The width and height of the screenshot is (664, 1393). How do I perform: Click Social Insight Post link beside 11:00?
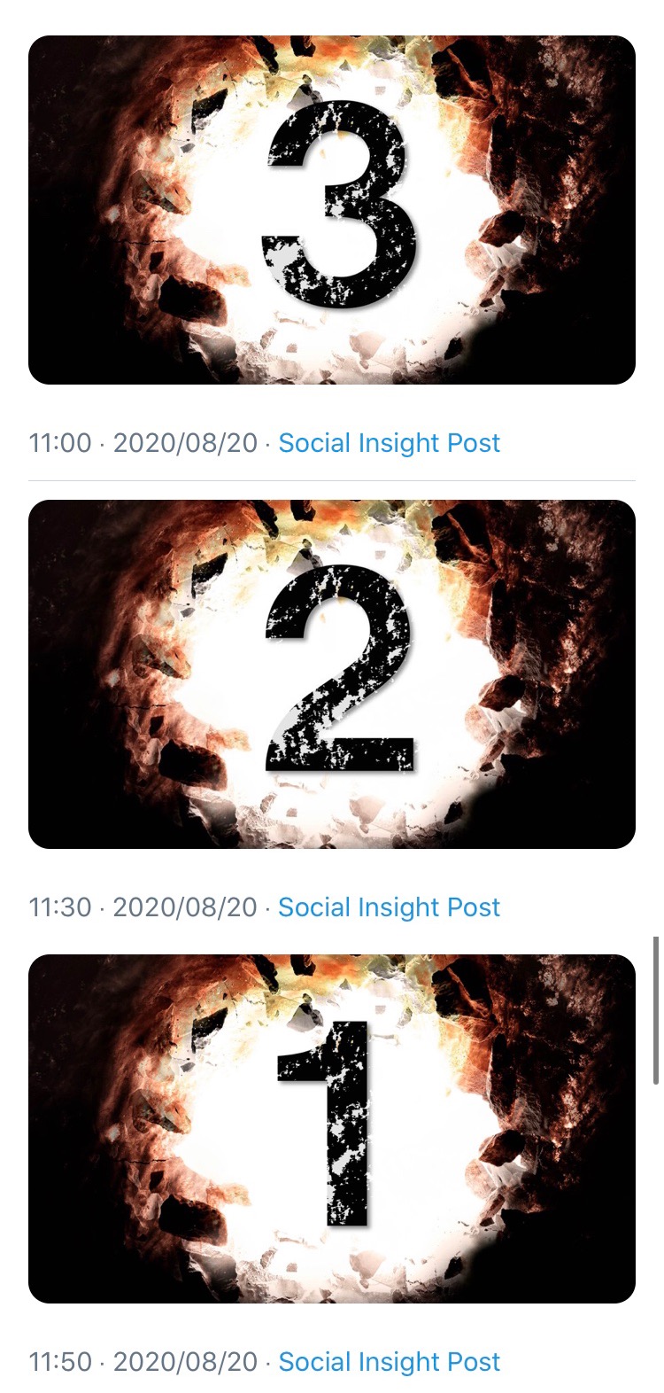389,443
